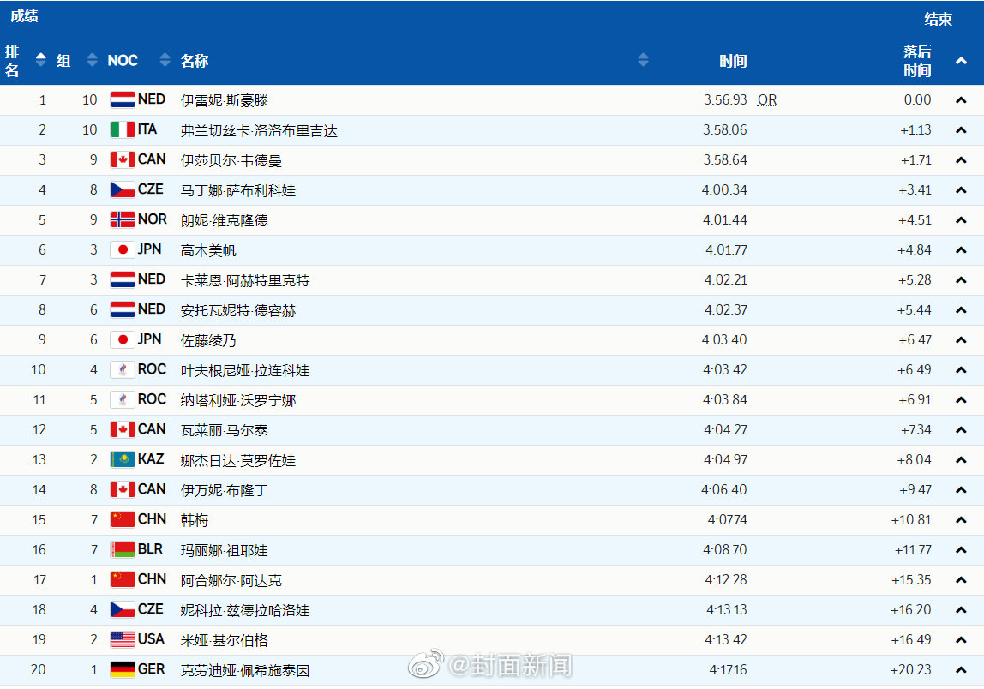Click the Canada flag in 伊万妮·布隆丁 row

[123, 489]
